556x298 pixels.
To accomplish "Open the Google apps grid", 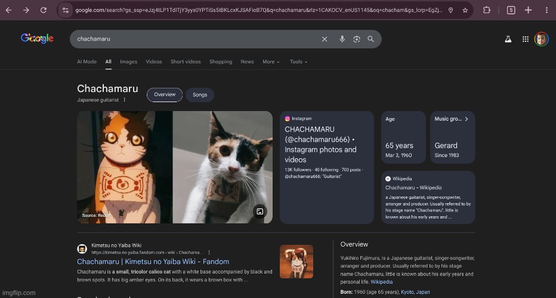I will pos(525,39).
